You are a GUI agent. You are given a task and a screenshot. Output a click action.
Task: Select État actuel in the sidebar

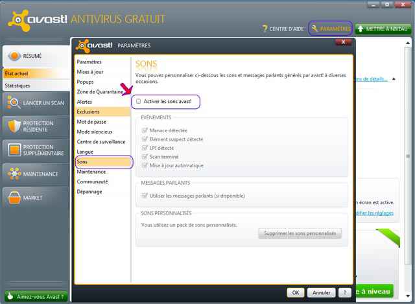click(x=36, y=73)
